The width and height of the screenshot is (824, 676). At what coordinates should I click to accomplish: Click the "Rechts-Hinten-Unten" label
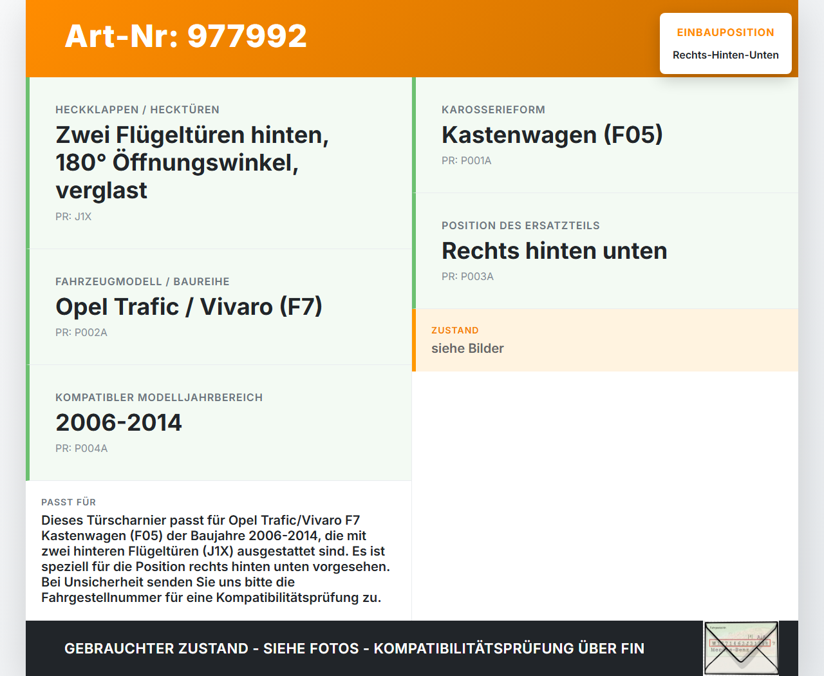[x=726, y=55]
